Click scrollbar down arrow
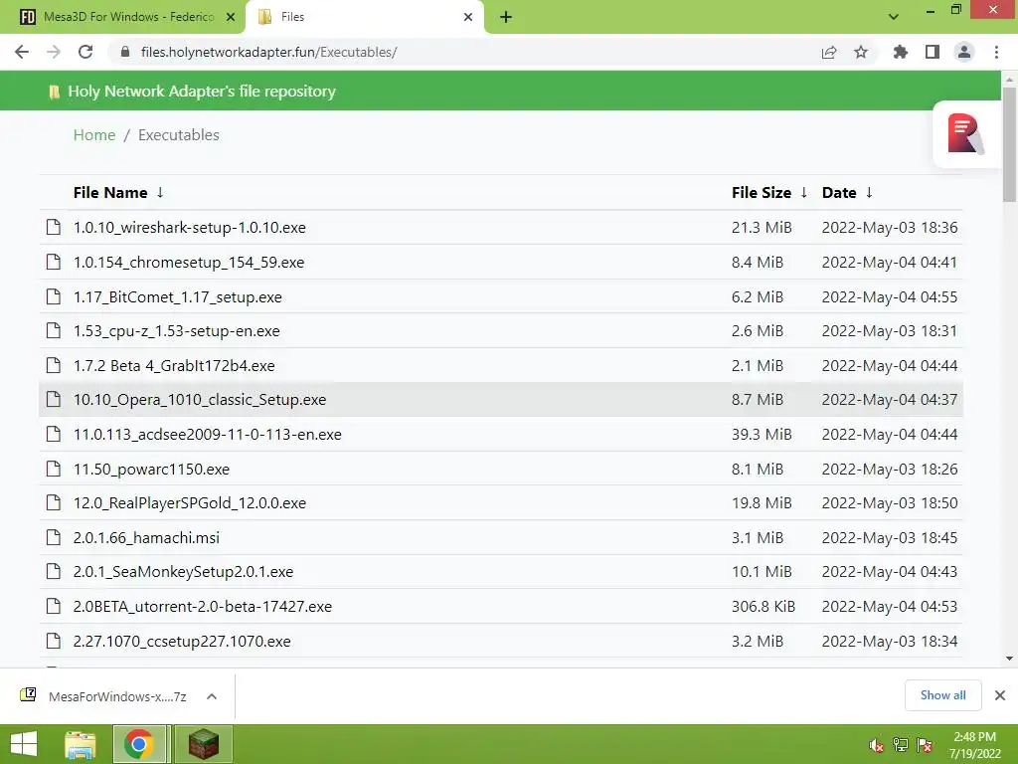This screenshot has width=1018, height=764. click(x=1009, y=659)
